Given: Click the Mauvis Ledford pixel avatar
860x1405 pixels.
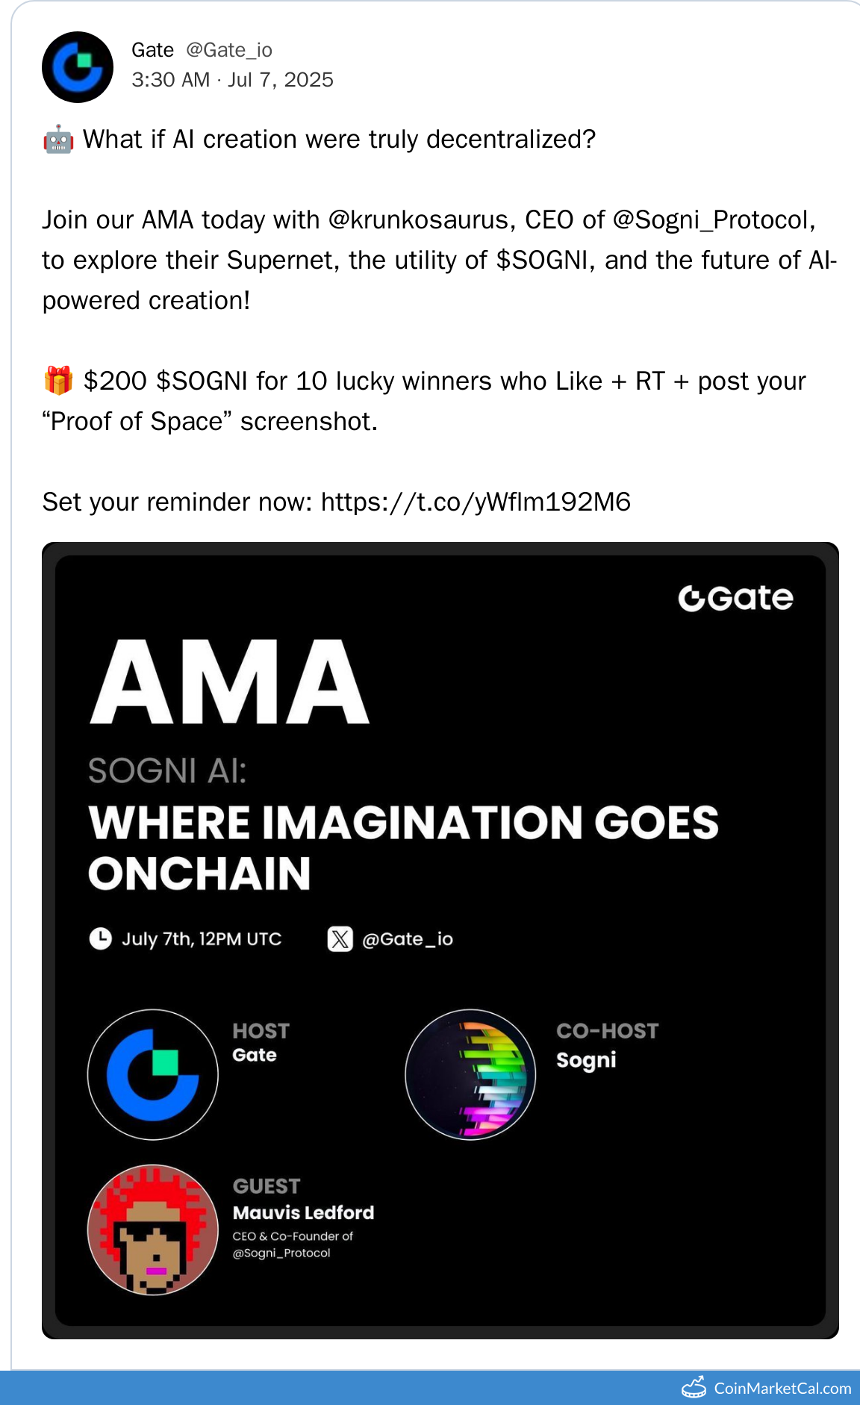Looking at the screenshot, I should (153, 1230).
